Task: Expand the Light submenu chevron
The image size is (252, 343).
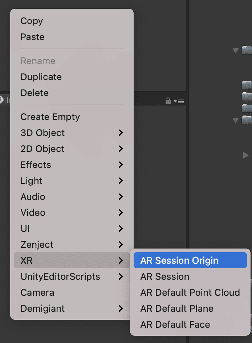Action: click(121, 181)
